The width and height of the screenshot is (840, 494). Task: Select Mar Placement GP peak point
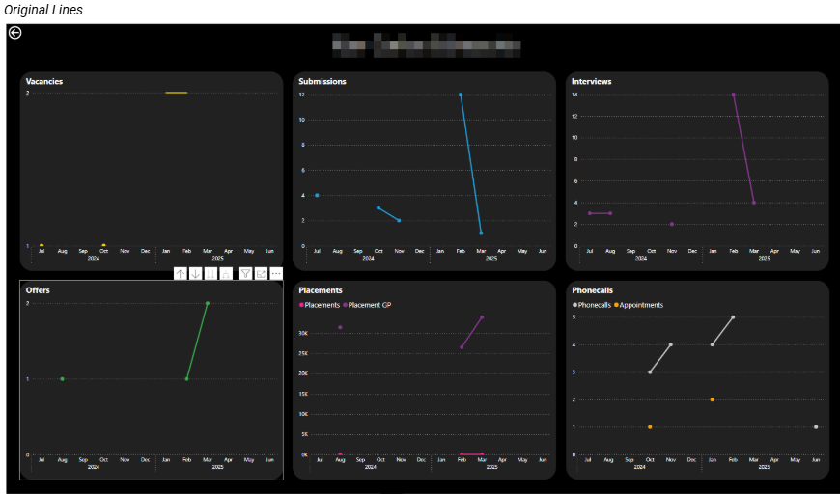[482, 317]
